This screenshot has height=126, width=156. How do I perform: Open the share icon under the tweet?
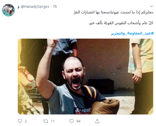point(97,121)
